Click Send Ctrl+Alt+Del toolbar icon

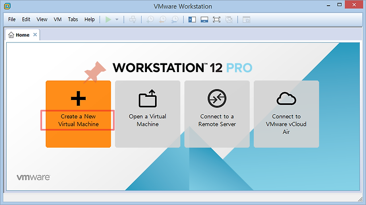[133, 20]
